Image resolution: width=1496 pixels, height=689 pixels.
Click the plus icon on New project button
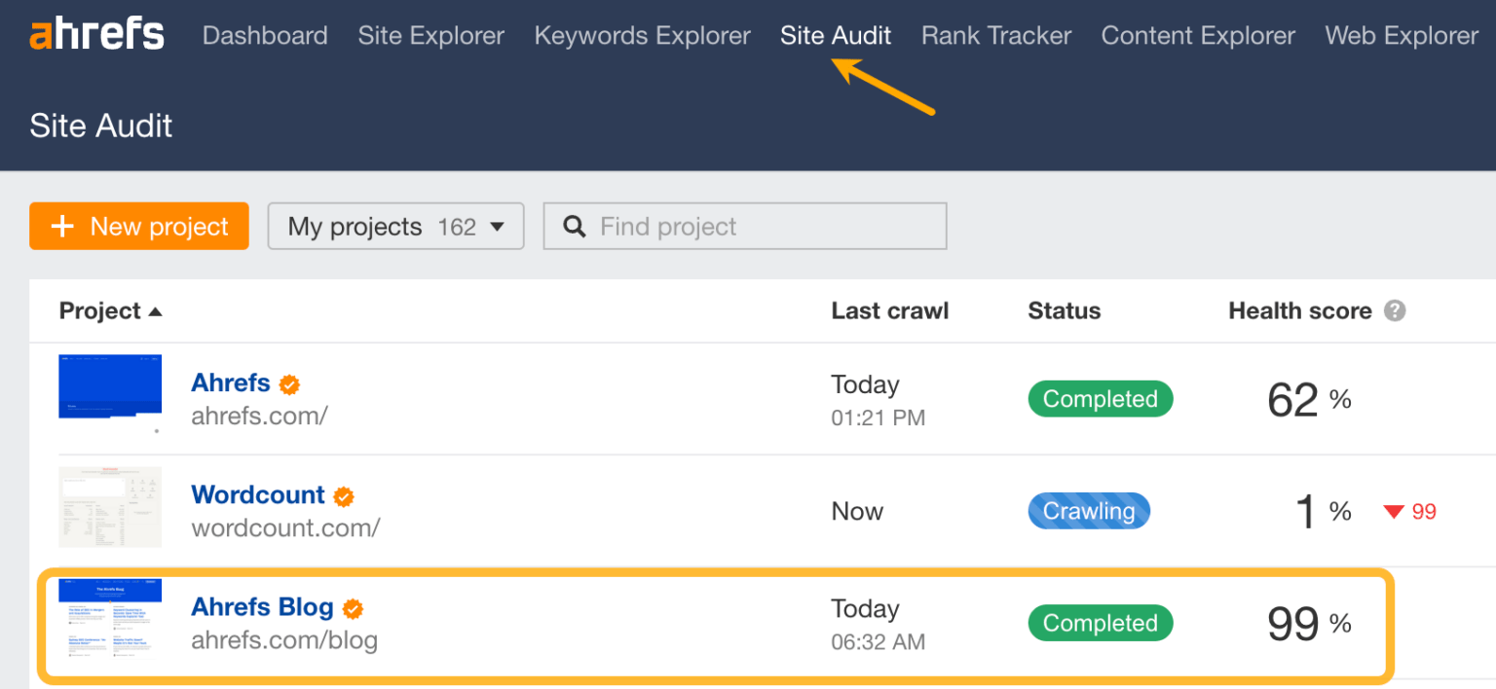(62, 226)
